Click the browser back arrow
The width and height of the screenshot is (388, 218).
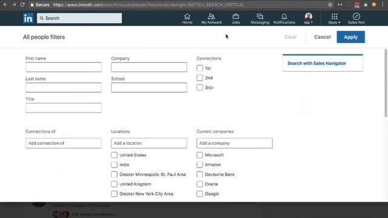click(5, 4)
